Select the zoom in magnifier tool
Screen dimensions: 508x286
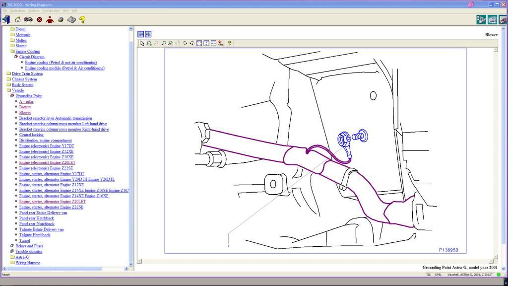pos(149,43)
